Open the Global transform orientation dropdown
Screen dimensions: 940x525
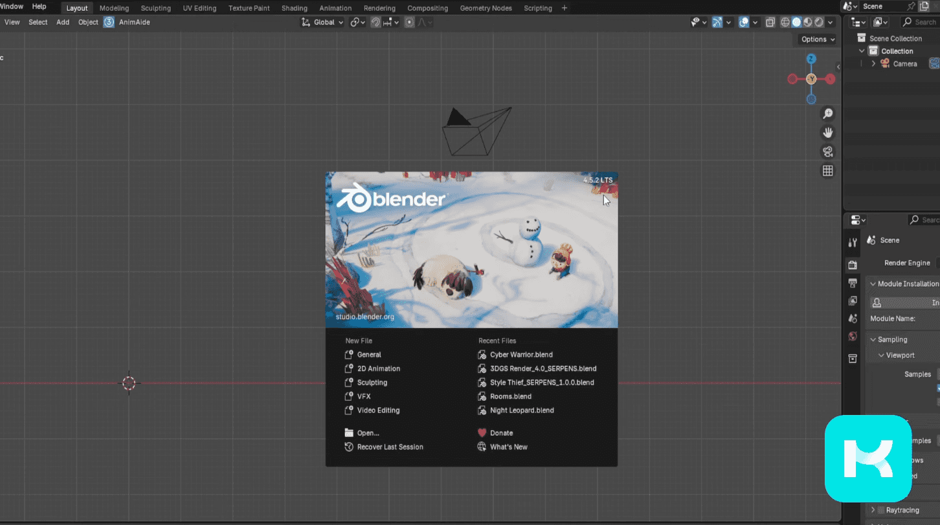coord(324,22)
